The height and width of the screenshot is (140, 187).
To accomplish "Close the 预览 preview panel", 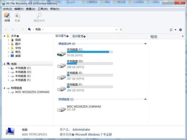I will coord(183,36).
